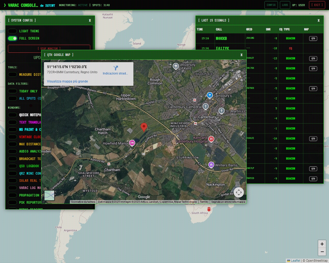Select the University of Kent marker icon
The image size is (329, 263).
coord(176,66)
